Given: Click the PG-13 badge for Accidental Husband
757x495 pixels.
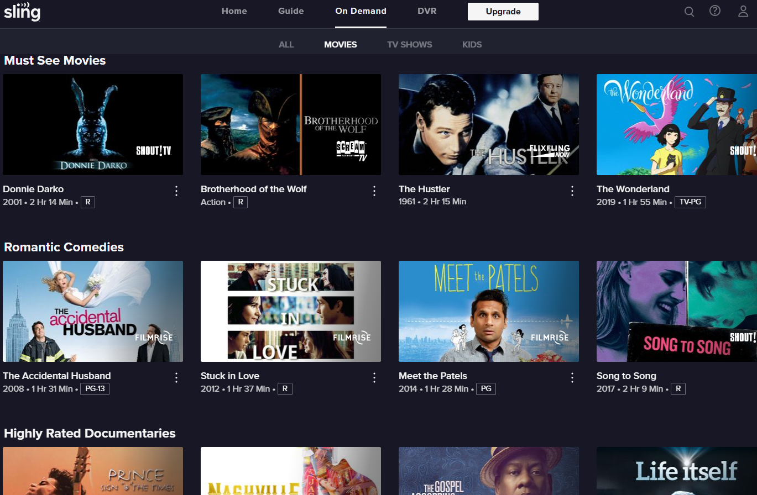Looking at the screenshot, I should (95, 389).
